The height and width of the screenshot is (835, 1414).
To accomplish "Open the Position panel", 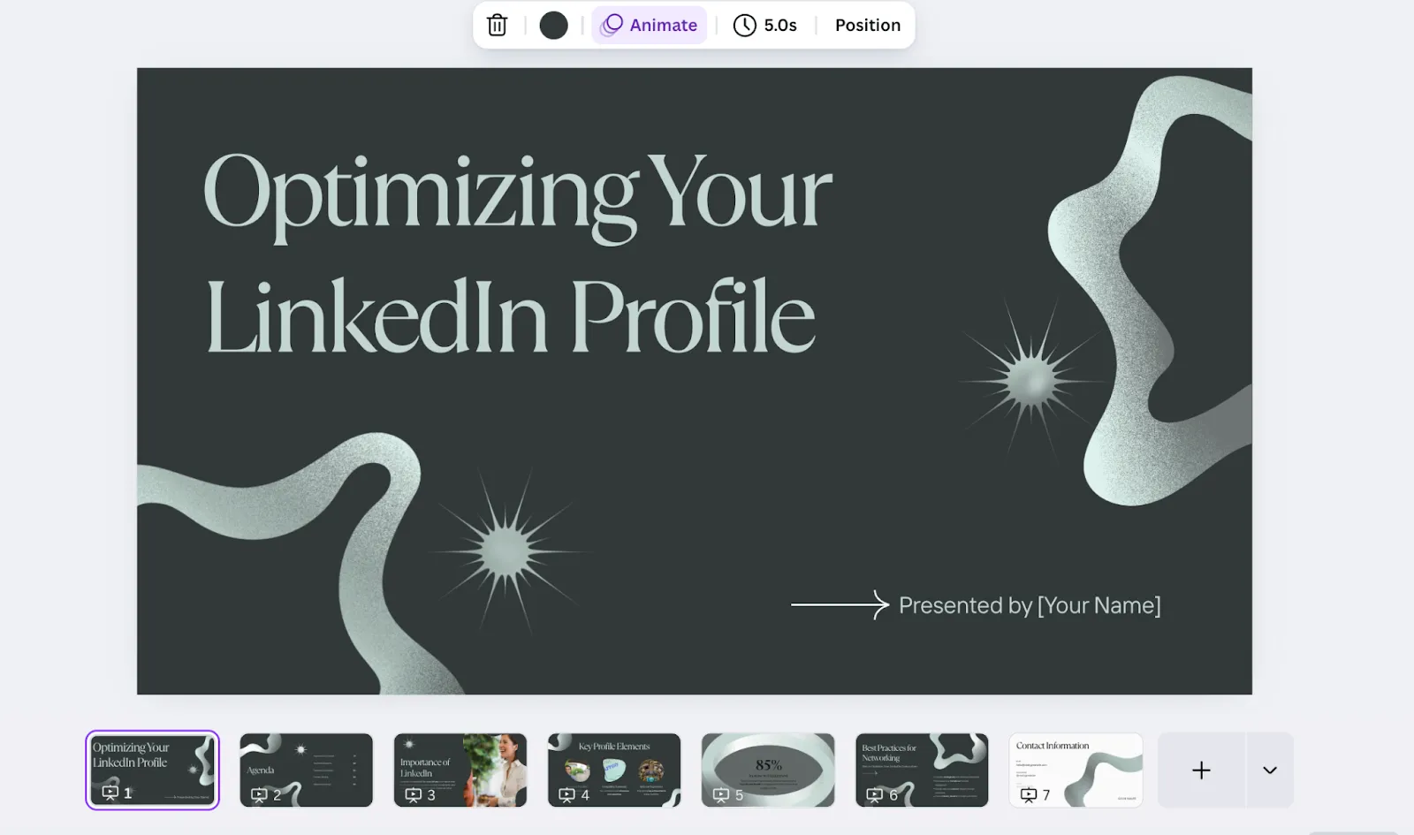I will click(868, 26).
